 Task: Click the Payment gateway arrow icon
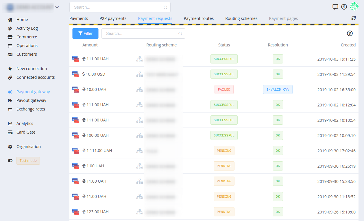[10, 92]
